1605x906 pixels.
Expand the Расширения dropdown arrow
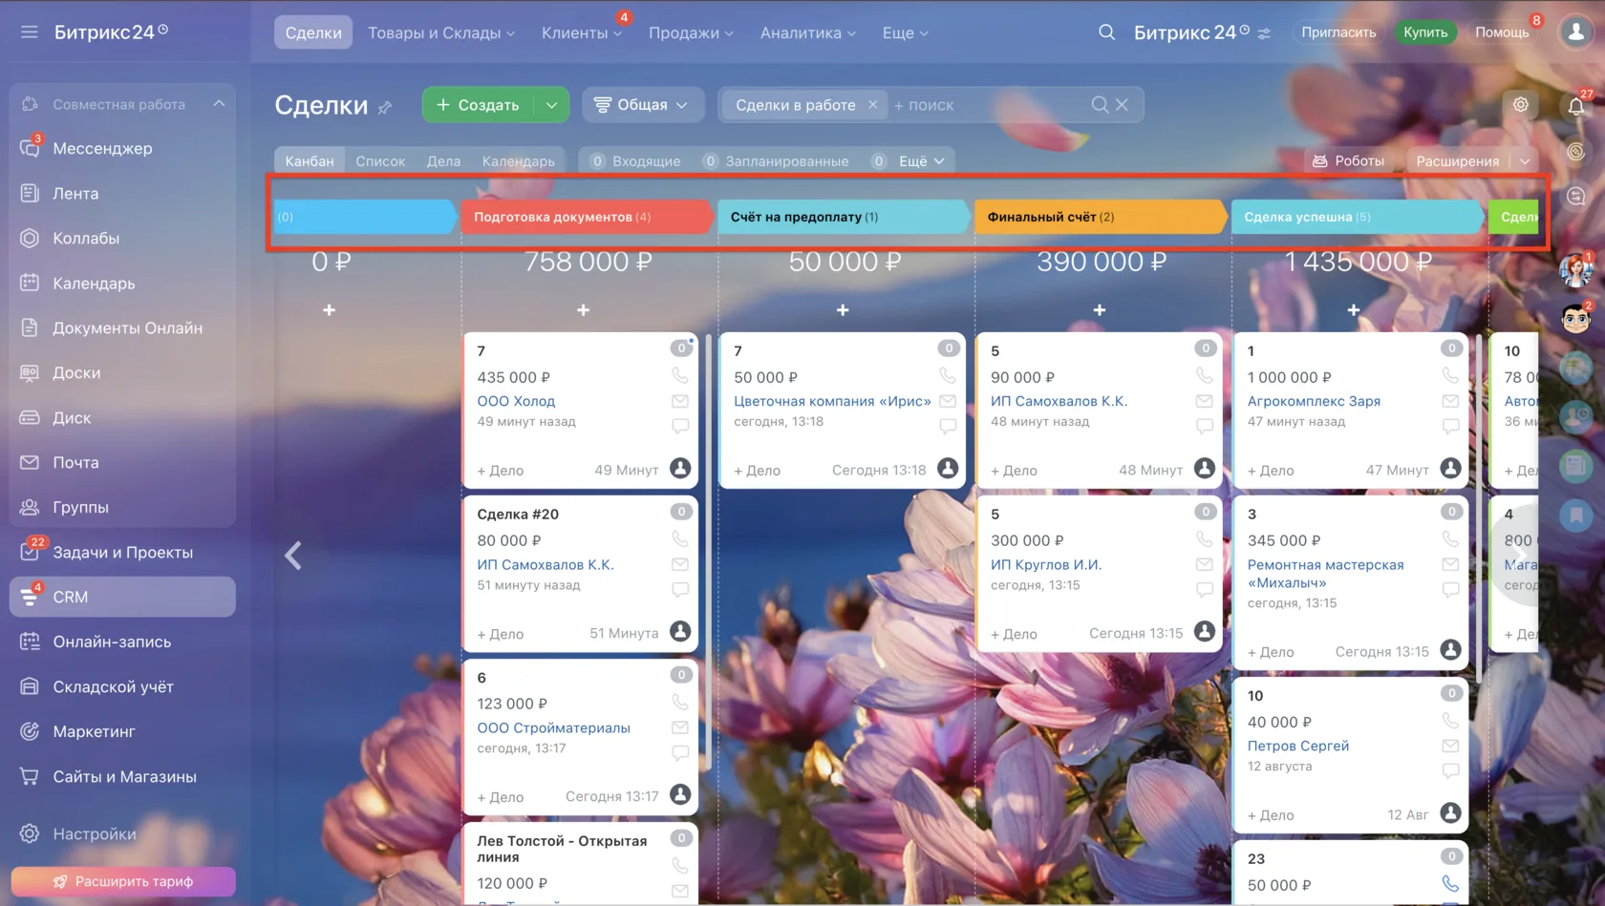click(x=1525, y=161)
